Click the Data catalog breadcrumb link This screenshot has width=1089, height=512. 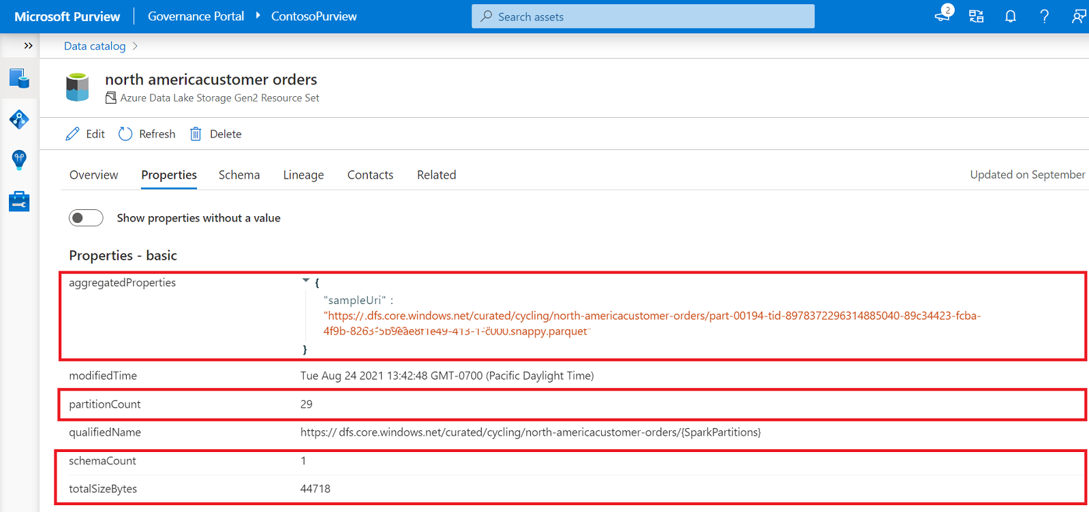(95, 46)
